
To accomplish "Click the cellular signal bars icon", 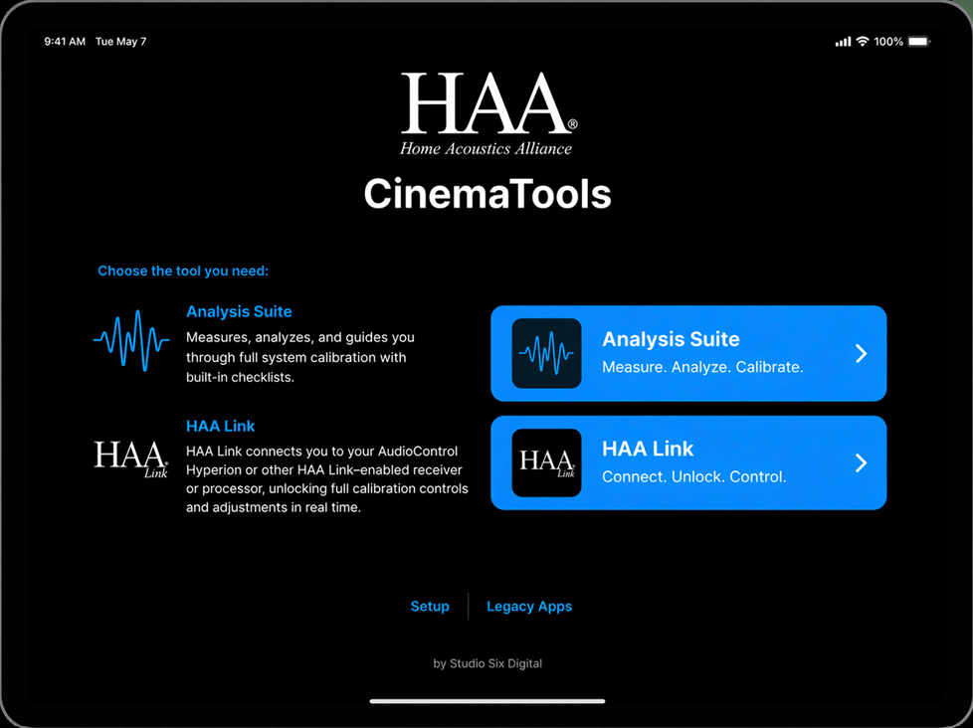I will point(843,42).
